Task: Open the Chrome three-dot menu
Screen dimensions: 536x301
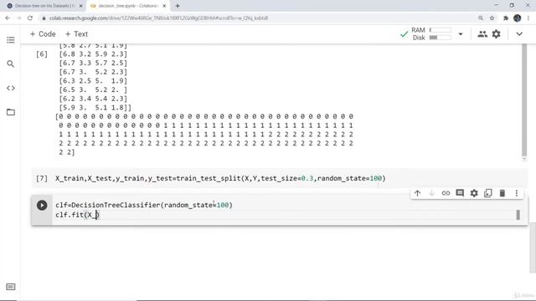Action: click(x=528, y=18)
